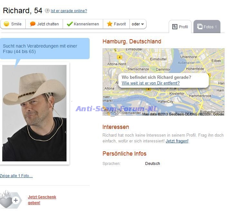Click the heart gift plus icon
This screenshot has height=217, width=232.
(x=10, y=200)
